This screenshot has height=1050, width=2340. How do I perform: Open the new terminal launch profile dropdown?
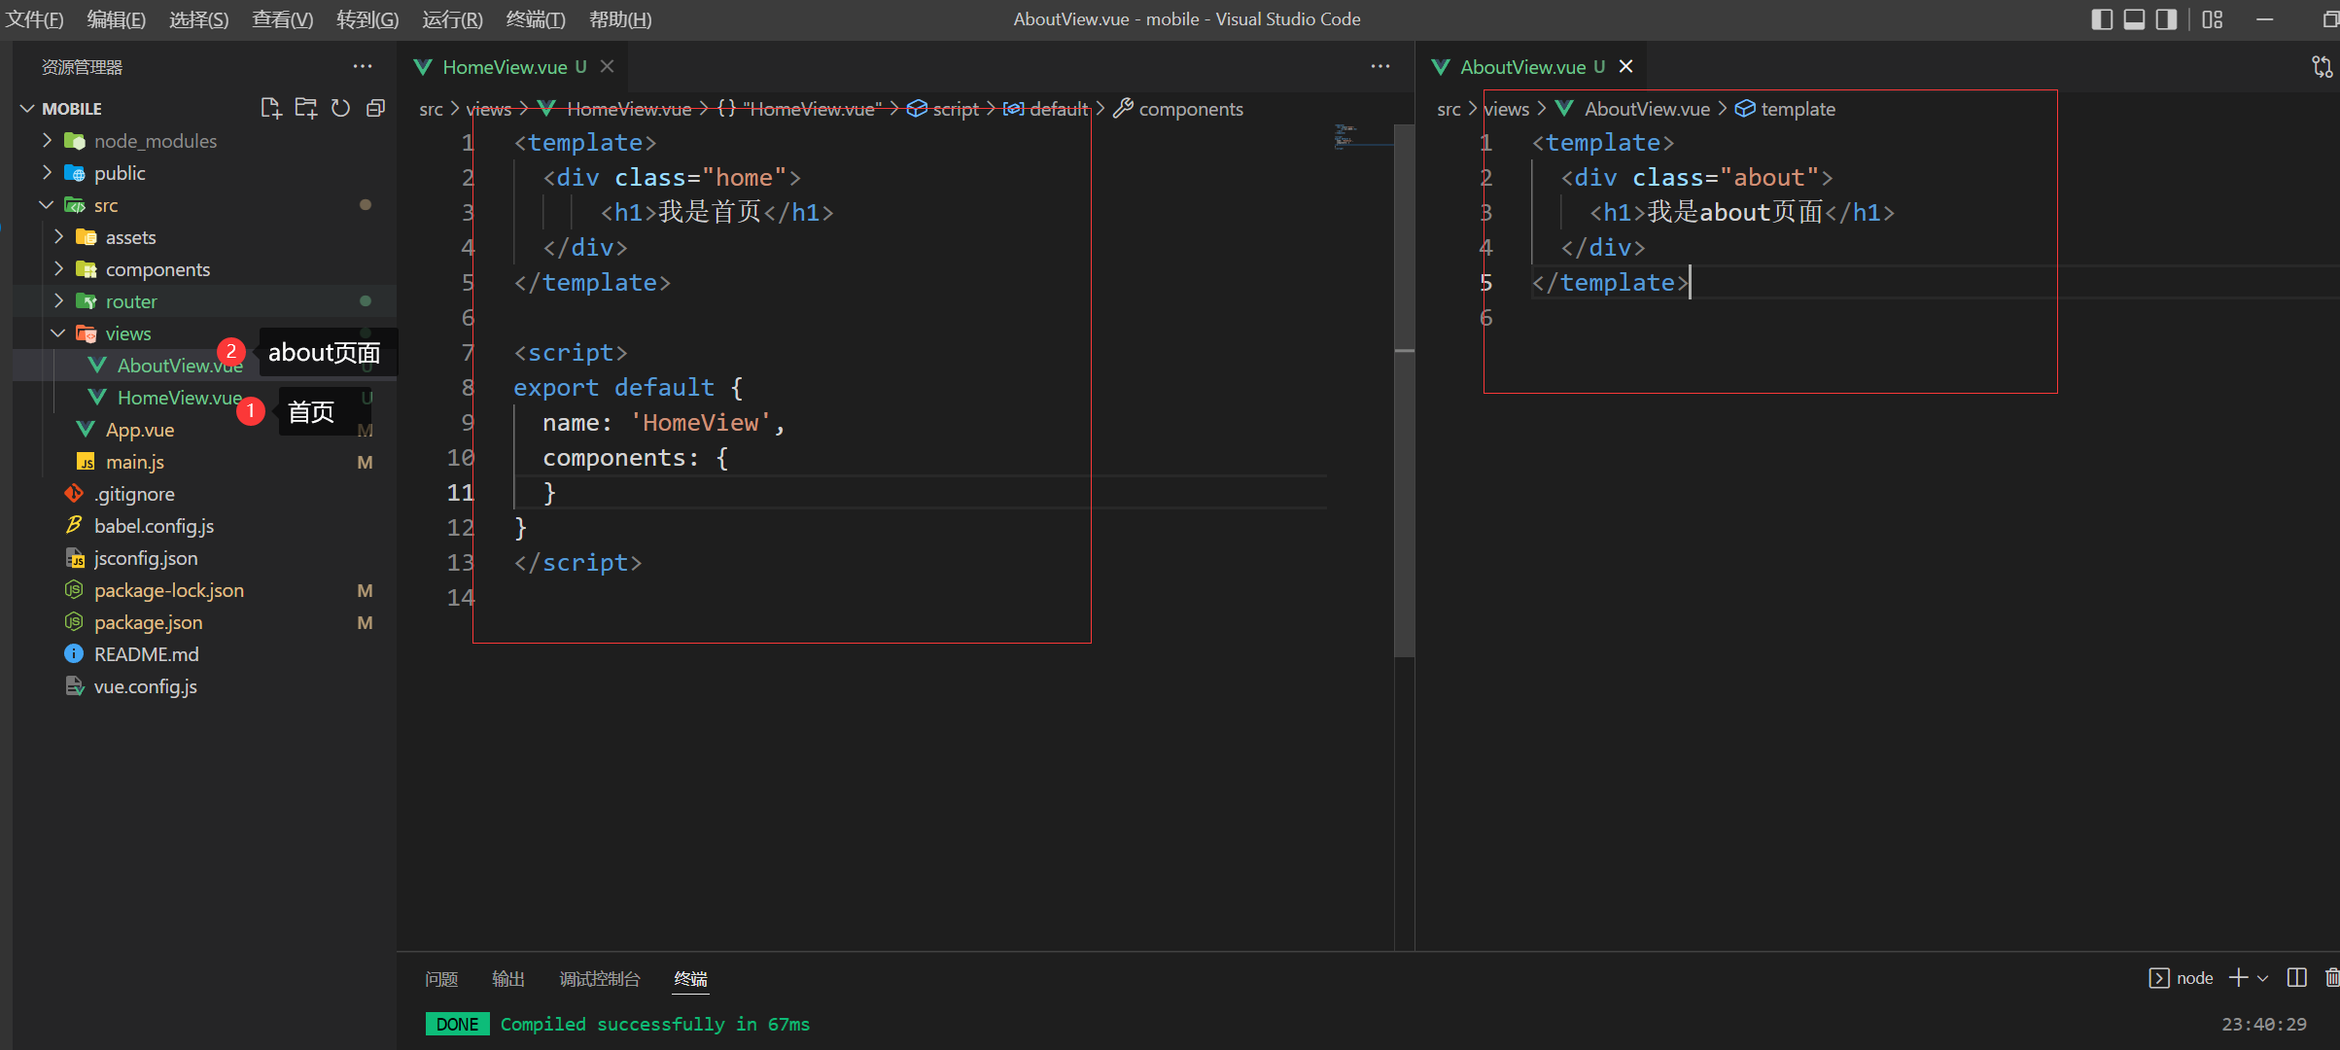(x=2263, y=978)
